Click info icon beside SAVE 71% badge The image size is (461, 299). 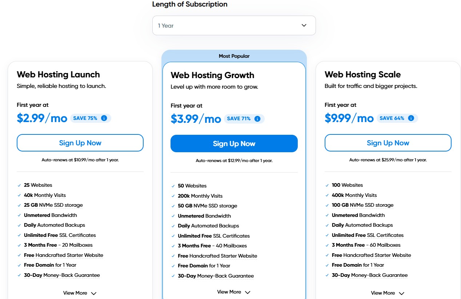click(257, 119)
